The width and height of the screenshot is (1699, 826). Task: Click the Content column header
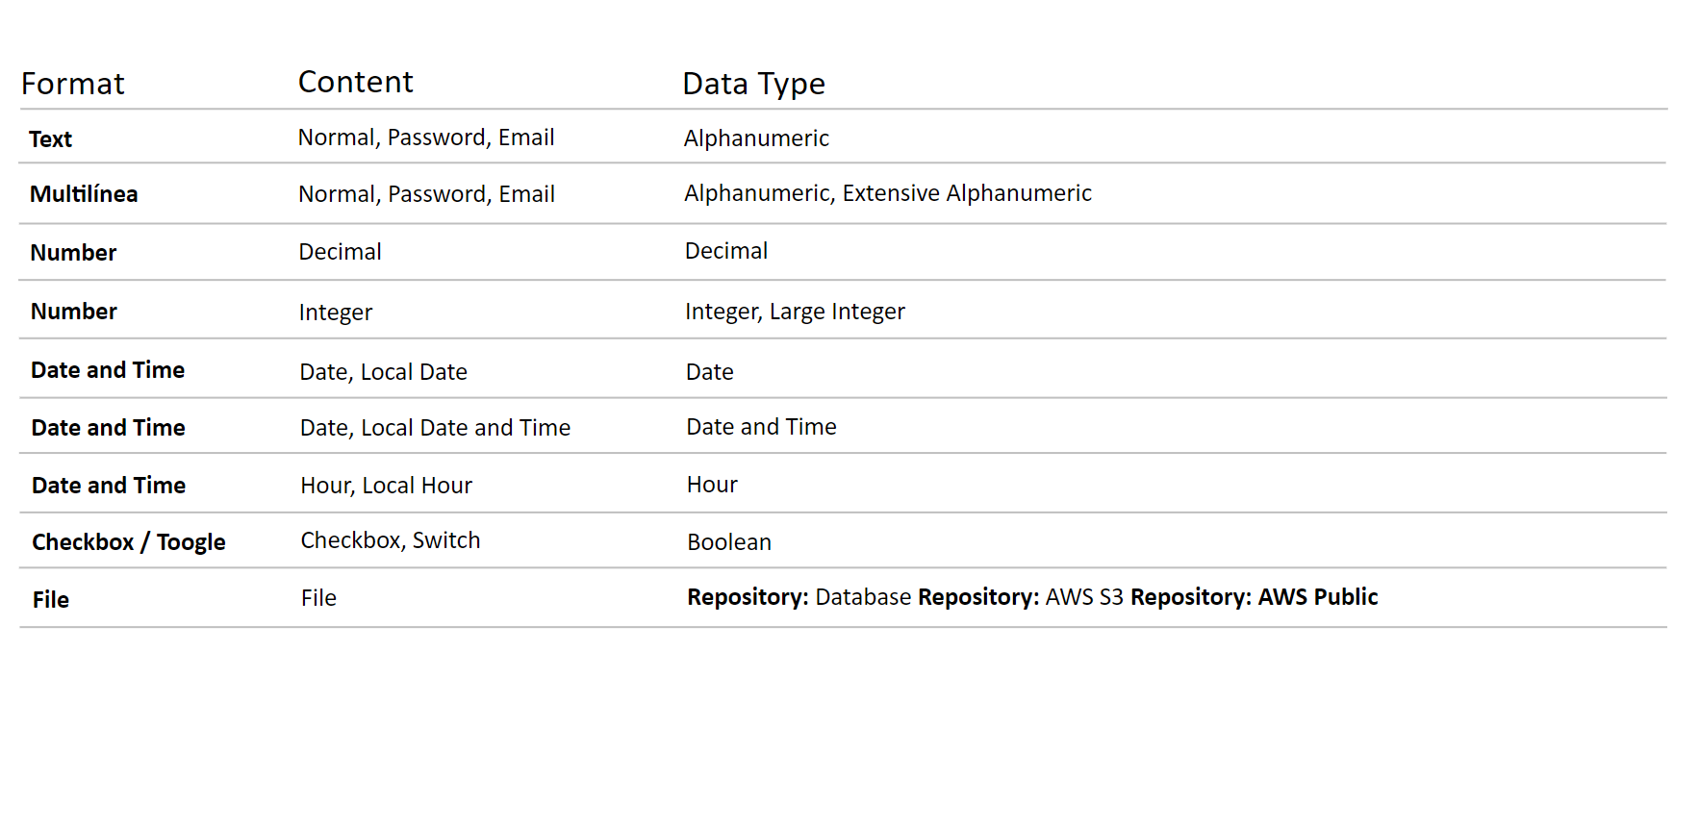pos(355,83)
